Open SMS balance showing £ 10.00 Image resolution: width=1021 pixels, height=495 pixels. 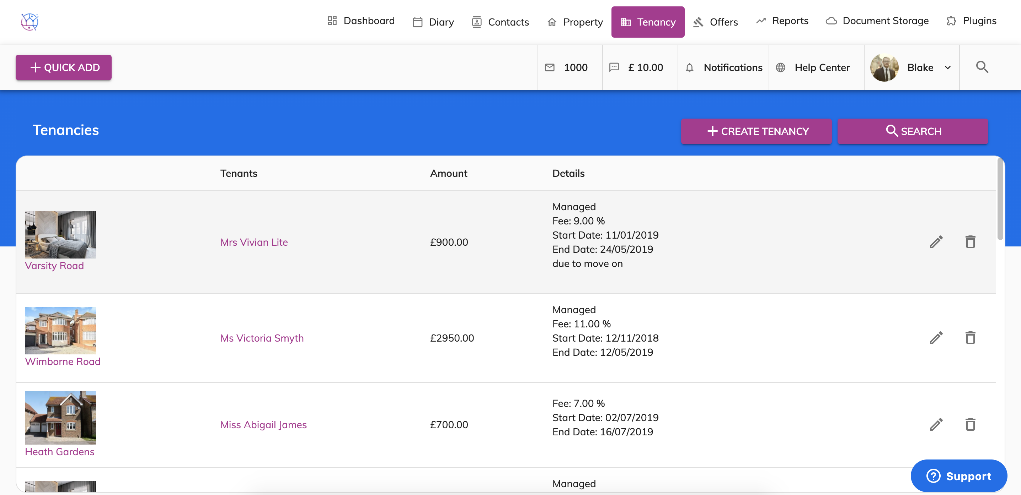(637, 67)
